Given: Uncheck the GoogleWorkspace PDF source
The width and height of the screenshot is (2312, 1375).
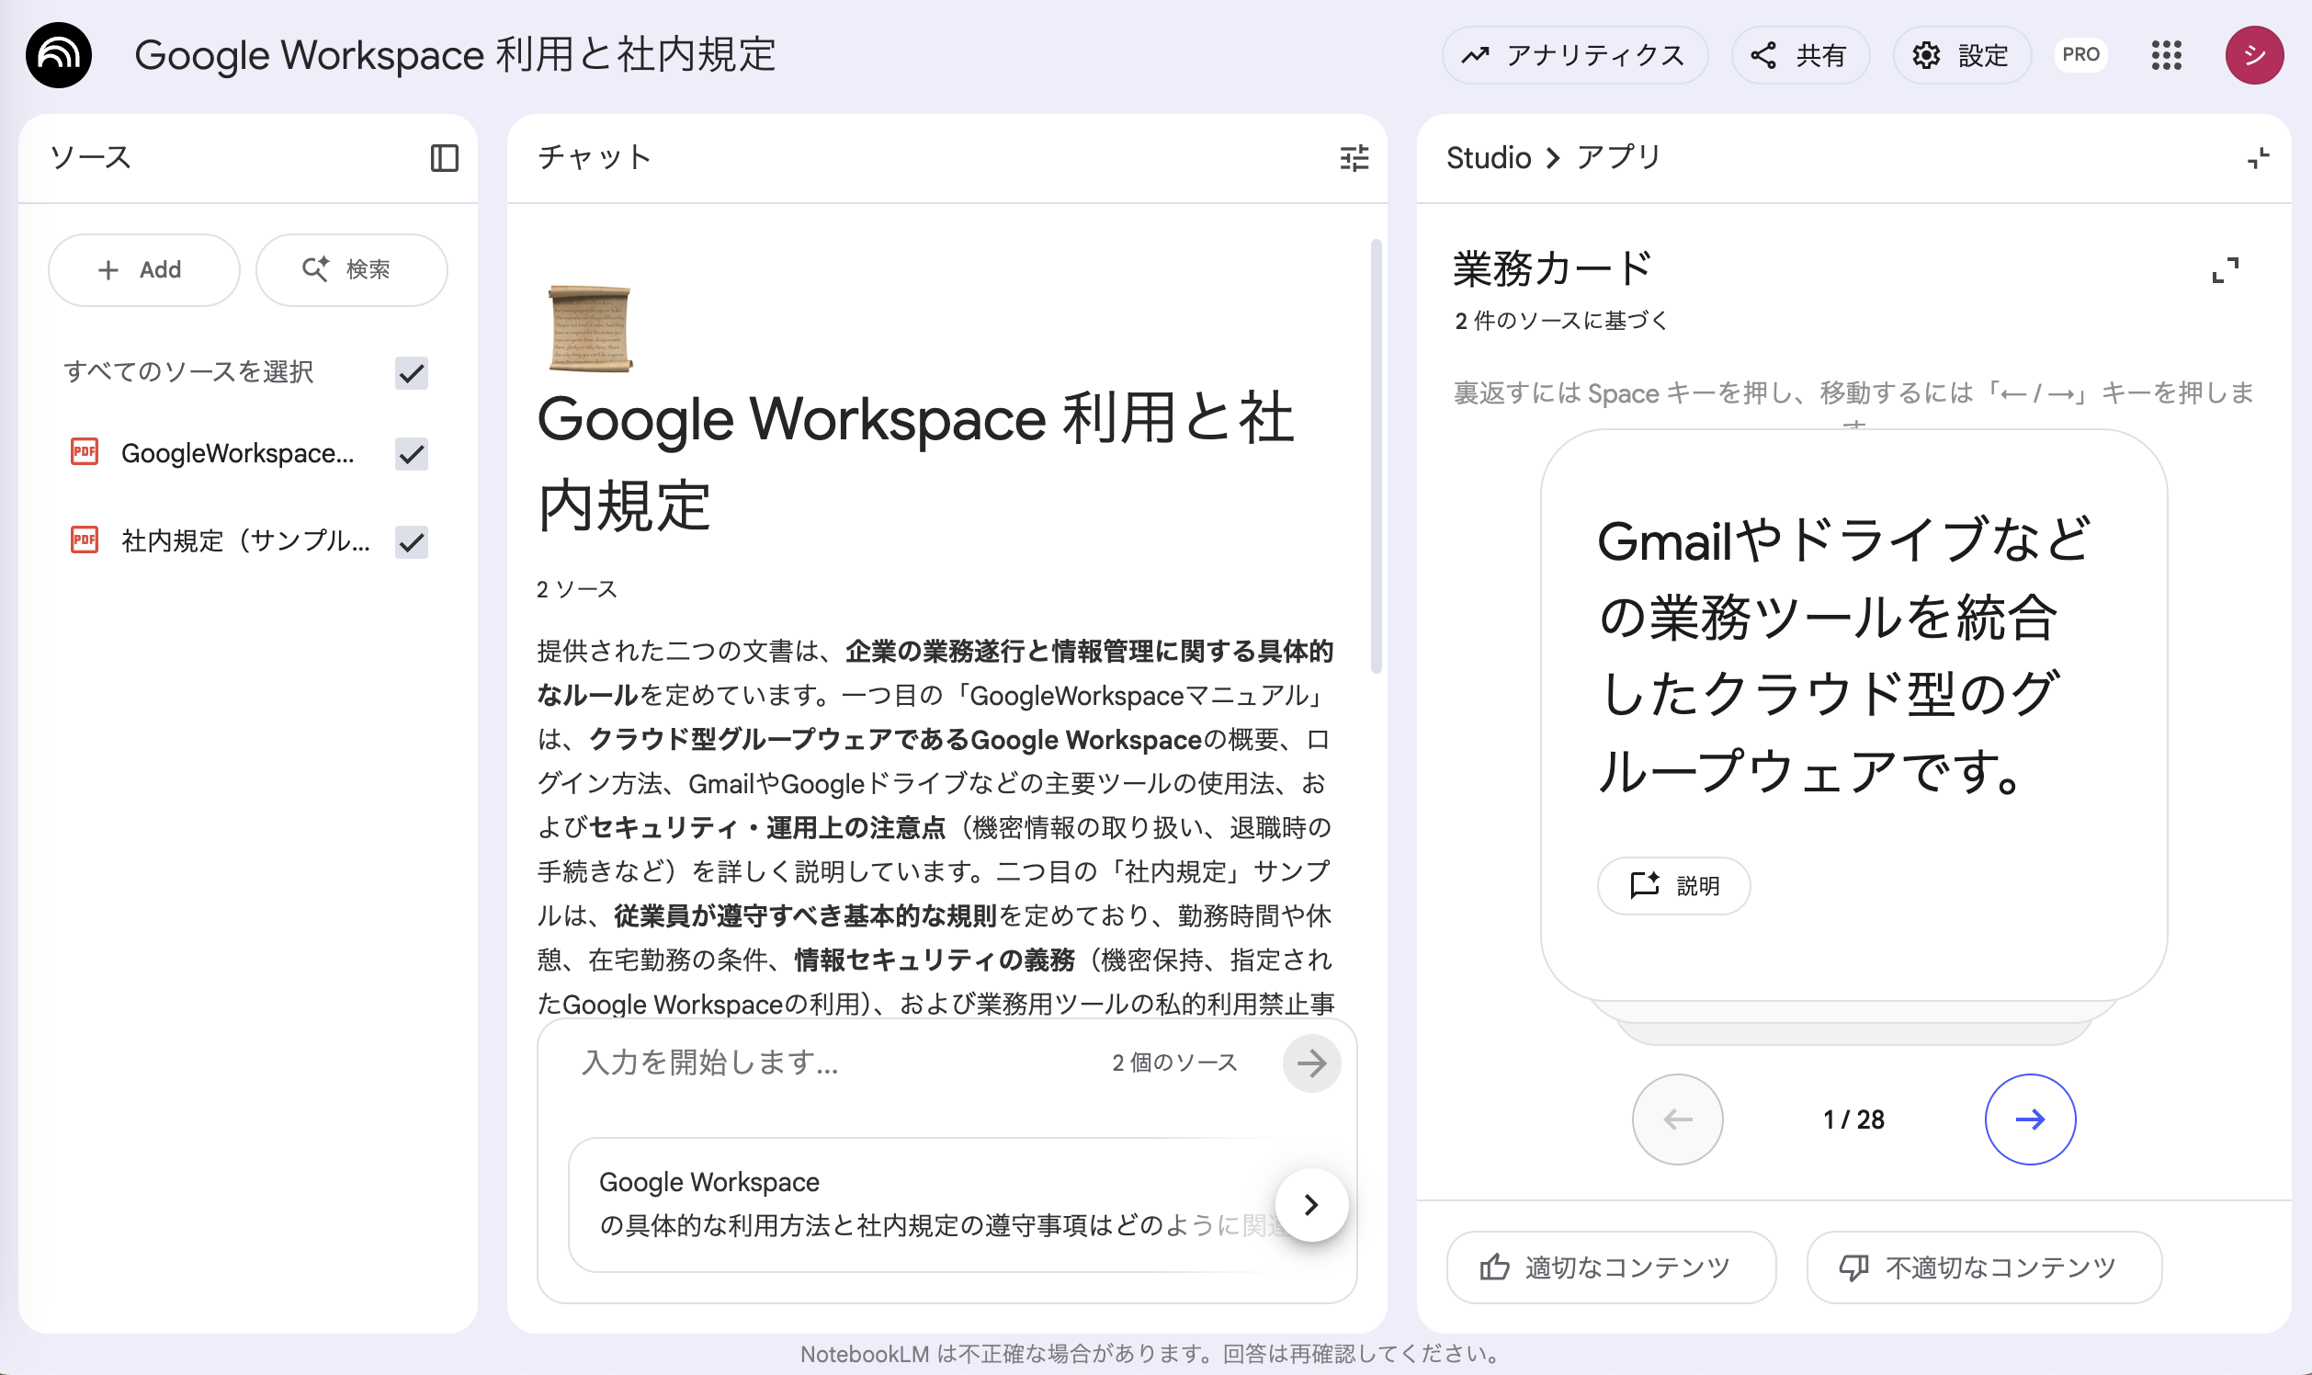Looking at the screenshot, I should pos(412,454).
